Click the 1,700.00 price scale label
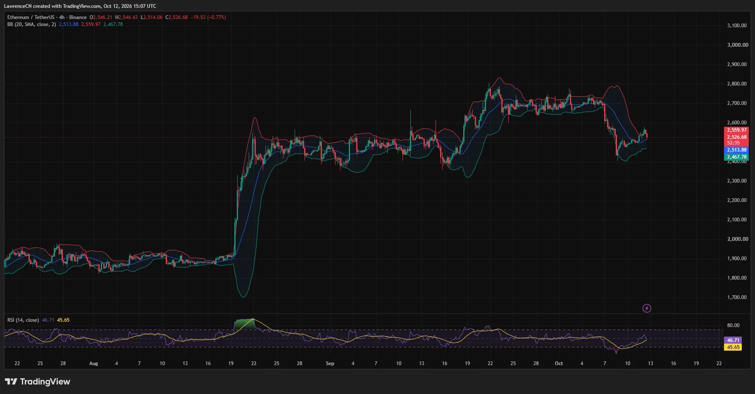This screenshot has width=755, height=394. coord(737,297)
